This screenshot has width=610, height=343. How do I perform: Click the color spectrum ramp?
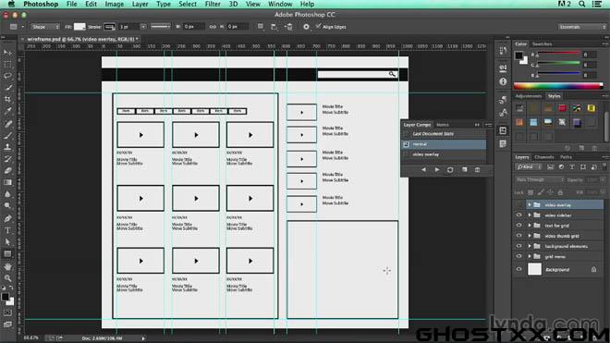tap(558, 86)
